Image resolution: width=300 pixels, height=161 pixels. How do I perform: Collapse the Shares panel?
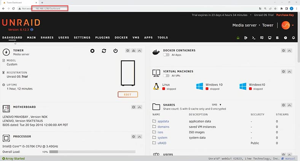(x=289, y=105)
